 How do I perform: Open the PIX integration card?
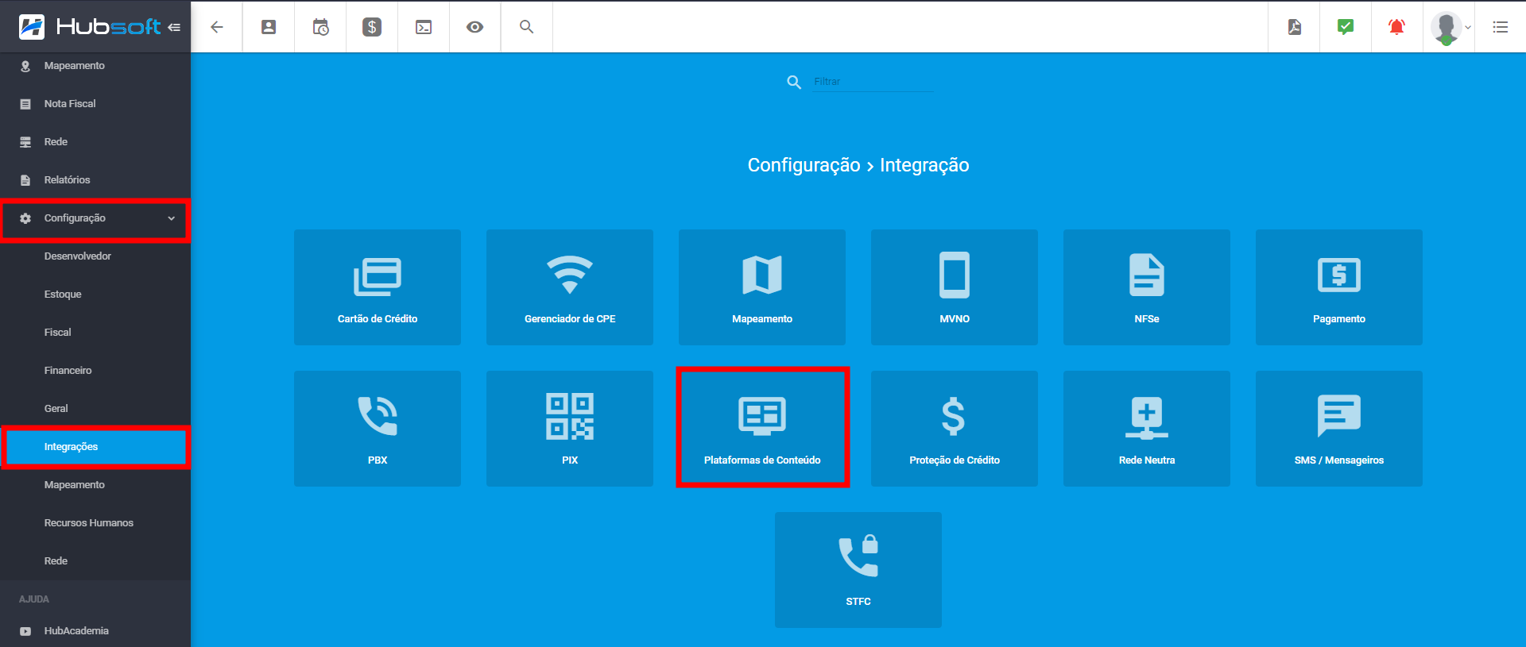tap(570, 429)
